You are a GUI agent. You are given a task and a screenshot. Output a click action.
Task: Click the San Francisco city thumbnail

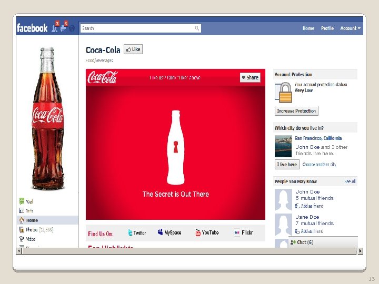click(x=283, y=146)
